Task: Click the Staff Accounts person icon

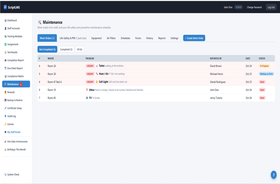Action: (x=5, y=28)
